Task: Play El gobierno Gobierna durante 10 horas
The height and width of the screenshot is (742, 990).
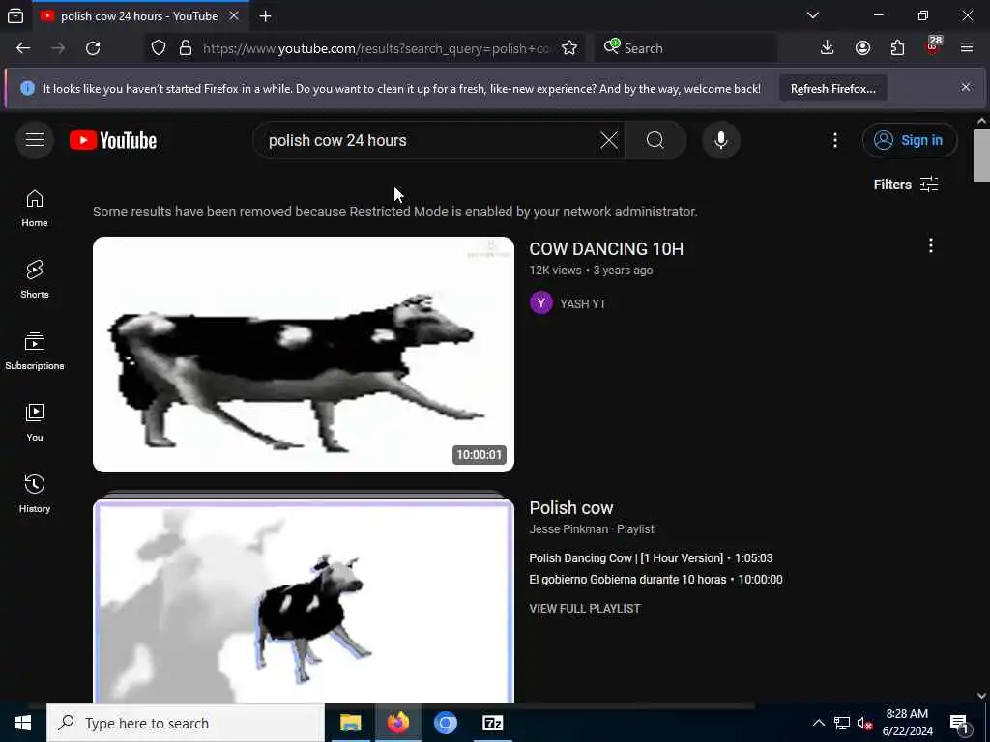Action: (655, 580)
